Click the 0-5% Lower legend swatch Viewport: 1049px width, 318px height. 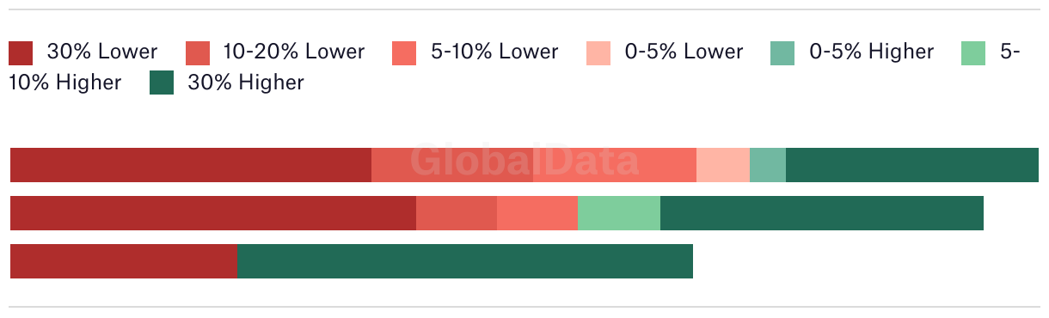598,52
